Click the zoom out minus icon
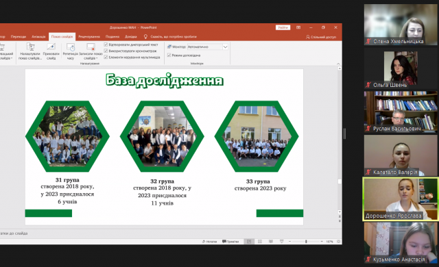Viewport: 439px width, 267px height. coord(289,241)
